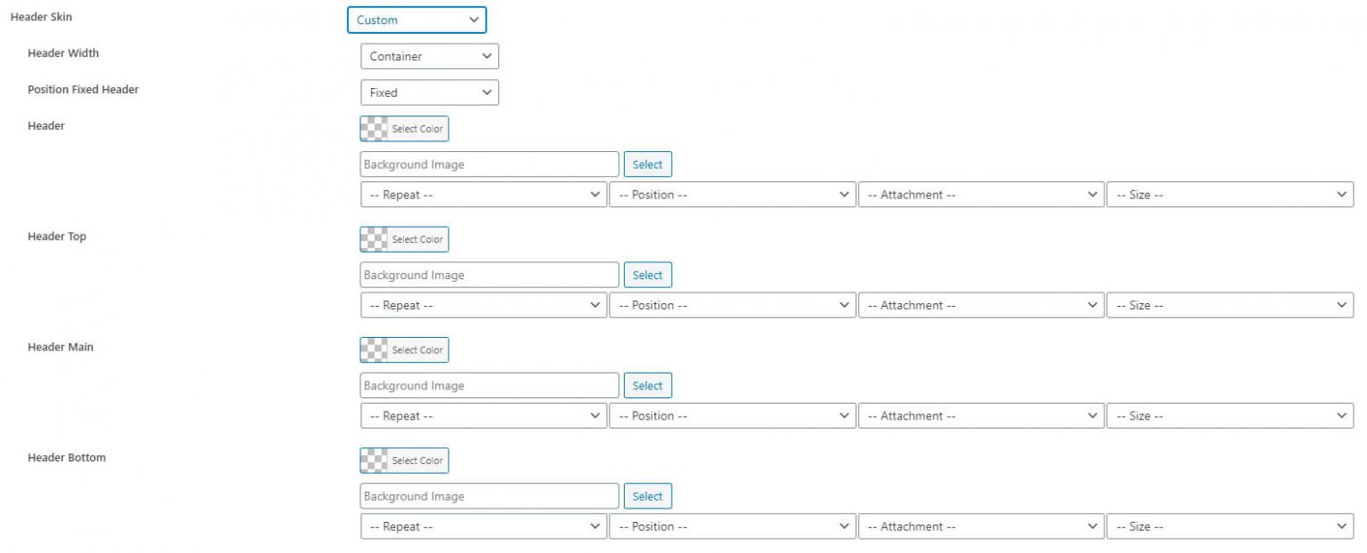Screen dimensions: 1367x553
Task: Click Select Color for Header Bottom
Action: pos(415,460)
